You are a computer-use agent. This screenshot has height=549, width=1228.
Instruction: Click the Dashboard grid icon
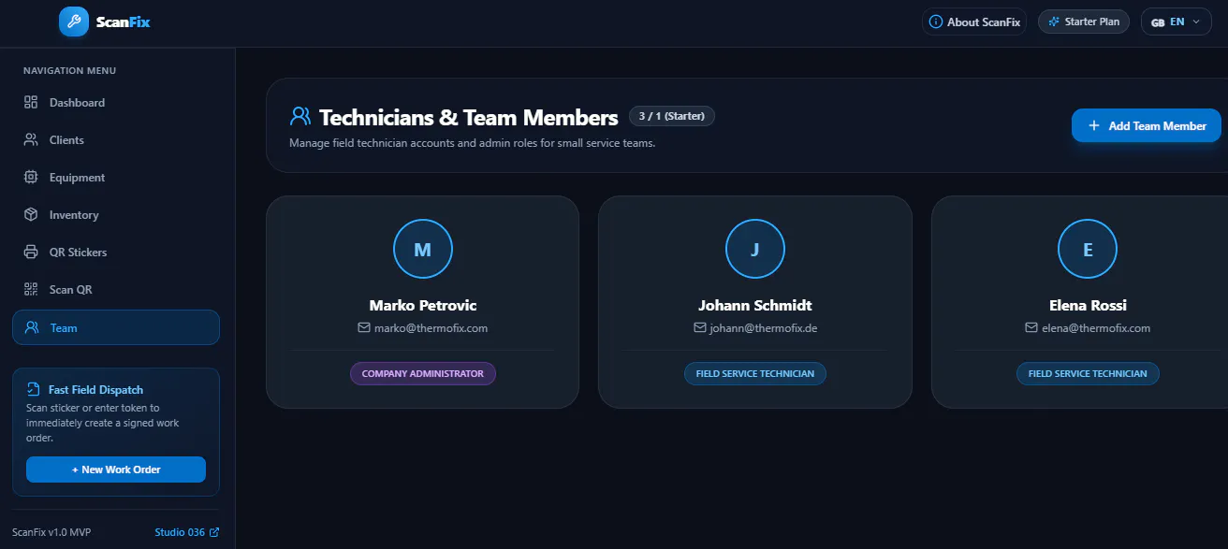(31, 102)
